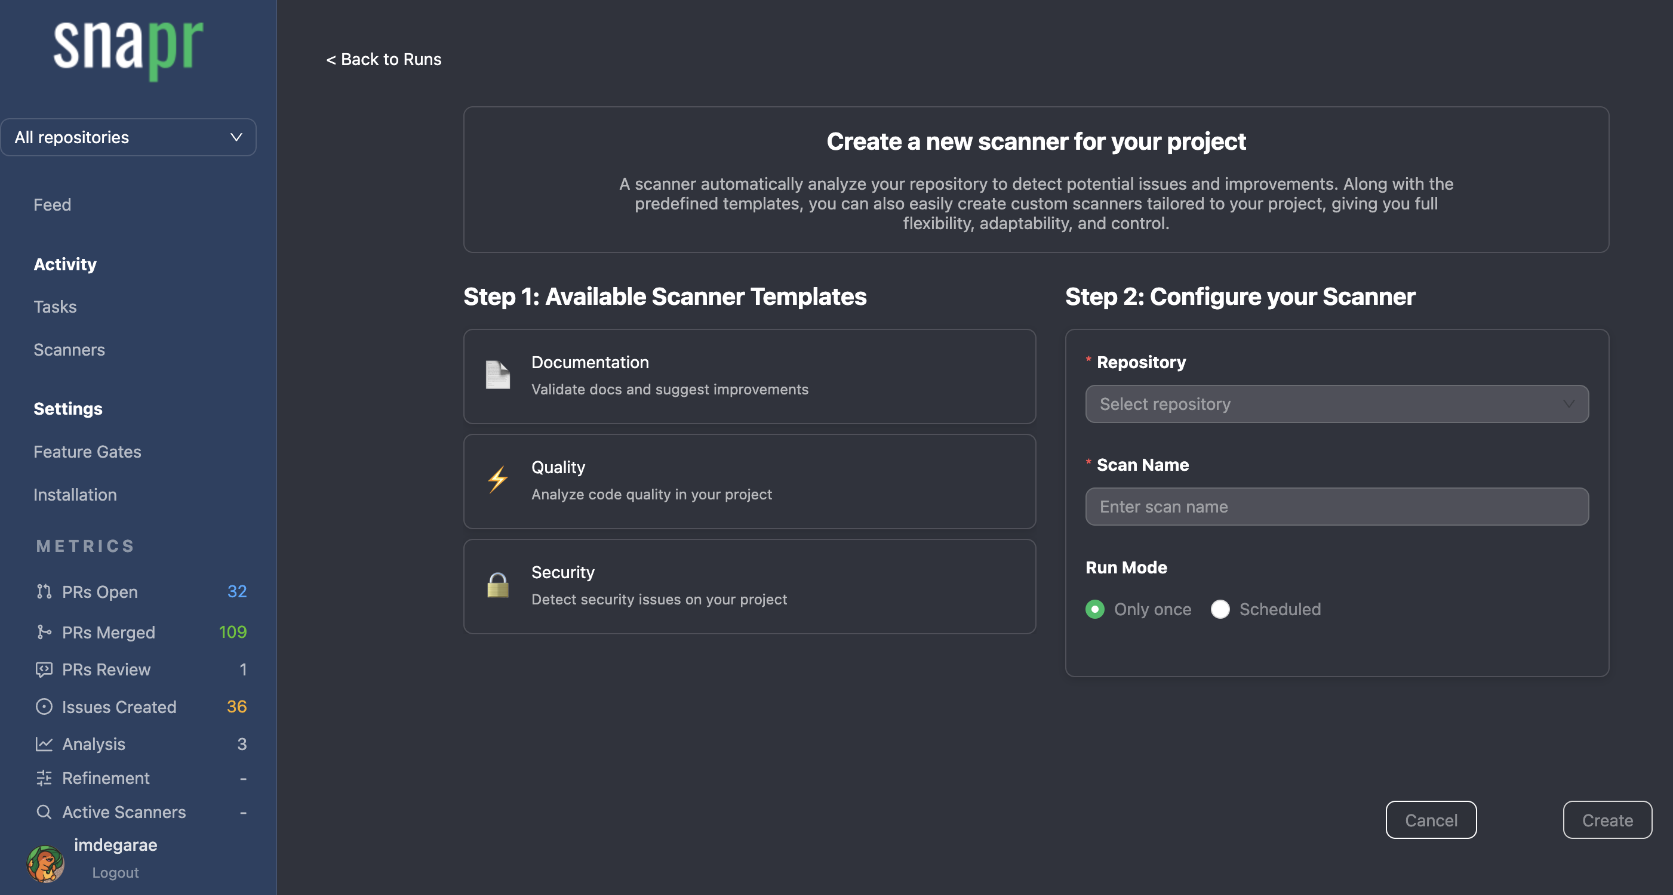Select the Only once run mode
1673x895 pixels.
[x=1095, y=609]
